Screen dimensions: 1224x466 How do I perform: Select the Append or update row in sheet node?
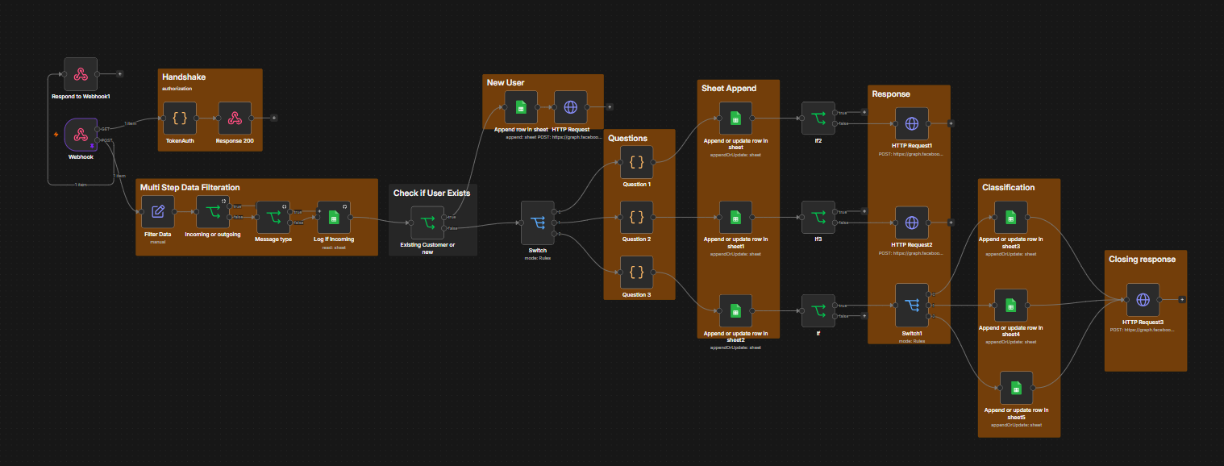(x=735, y=118)
